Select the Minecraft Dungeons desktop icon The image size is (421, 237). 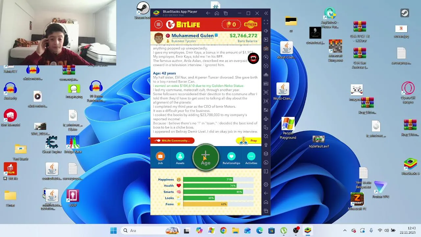point(335,51)
